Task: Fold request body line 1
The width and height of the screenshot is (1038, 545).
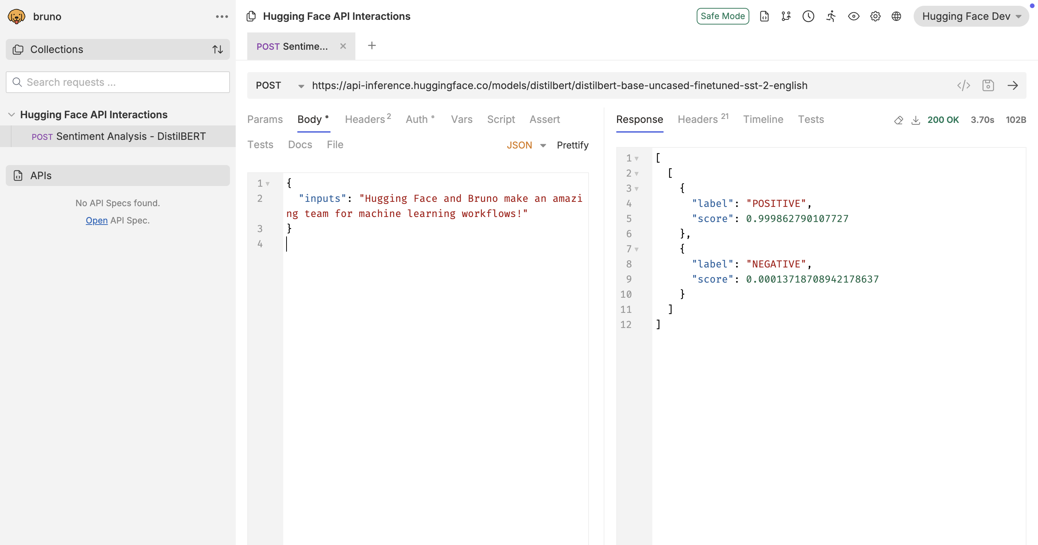Action: coord(267,184)
